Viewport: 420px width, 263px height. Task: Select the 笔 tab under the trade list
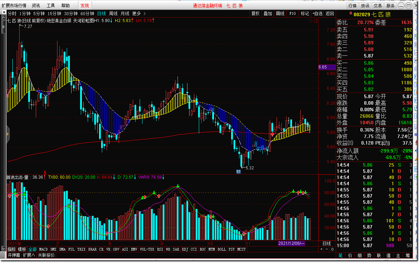[x=340, y=255]
